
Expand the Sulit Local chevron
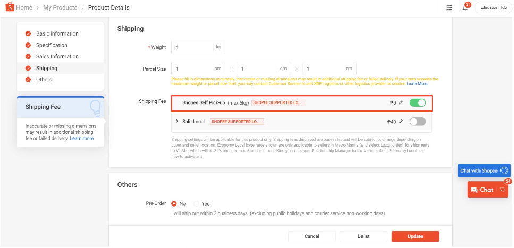[176, 122]
